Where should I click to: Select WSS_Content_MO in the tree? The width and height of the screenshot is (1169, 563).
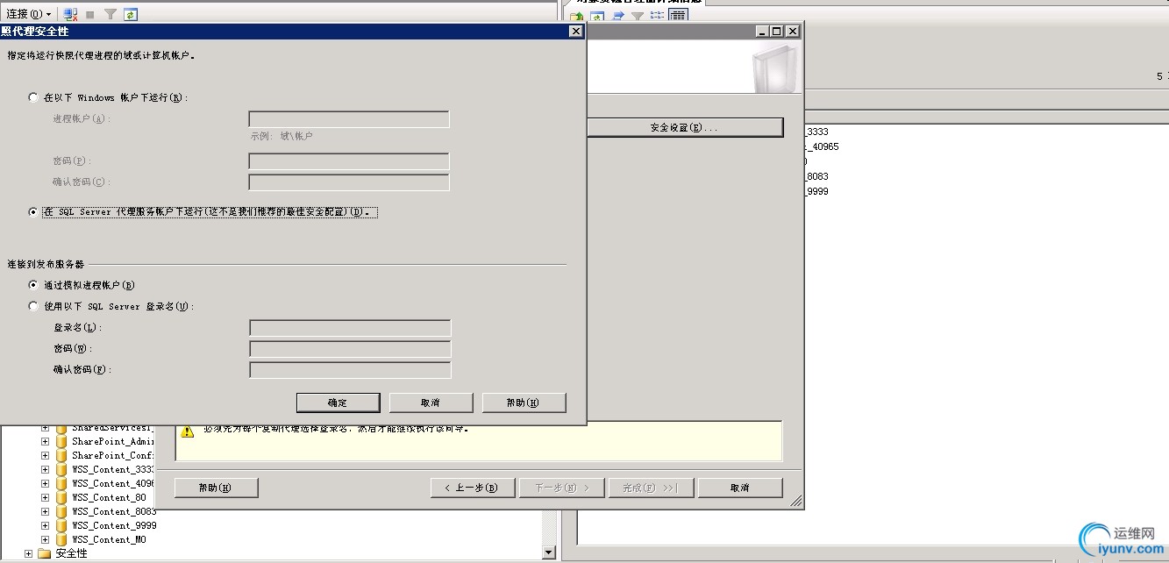[109, 539]
